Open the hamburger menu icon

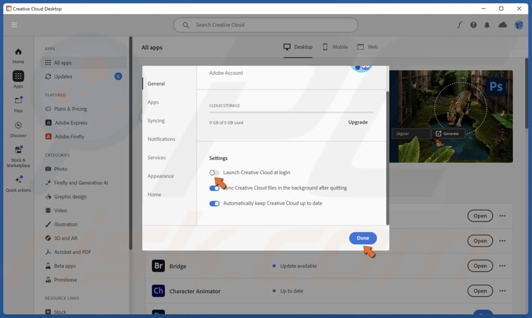14,25
